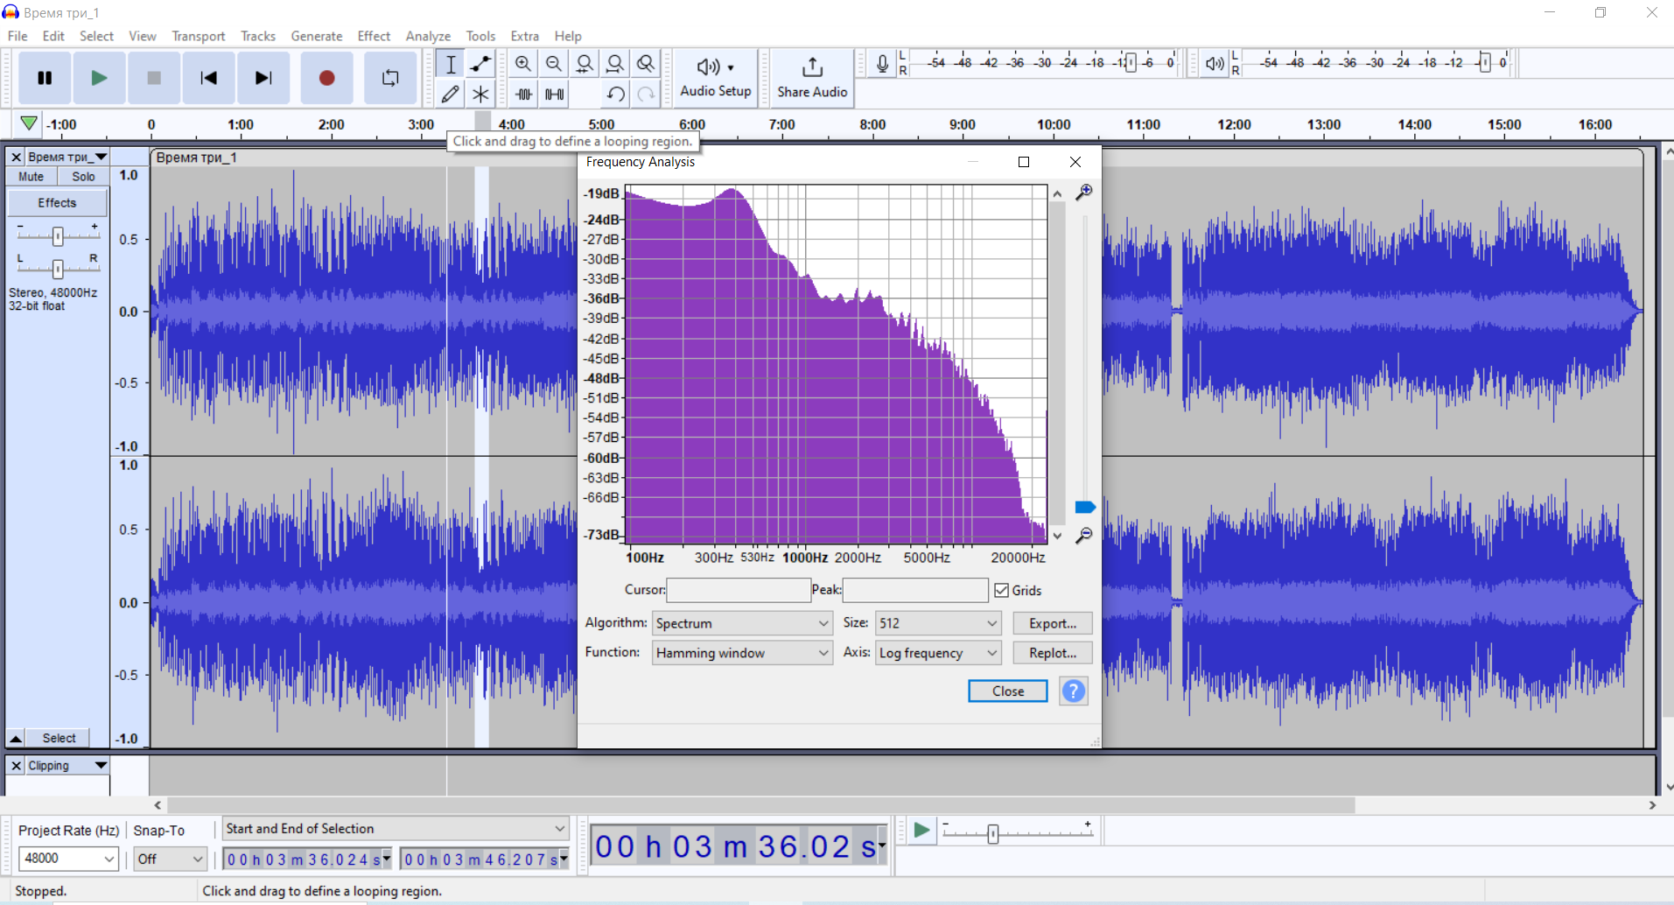Click the Stop transport button

(x=154, y=78)
